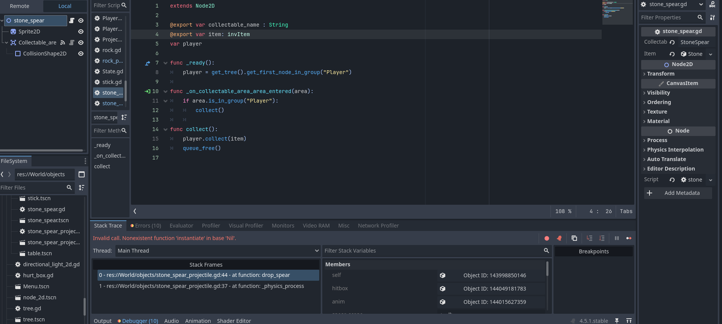The width and height of the screenshot is (722, 324).
Task: Hide the CollisionShape2D node
Action: tap(80, 54)
